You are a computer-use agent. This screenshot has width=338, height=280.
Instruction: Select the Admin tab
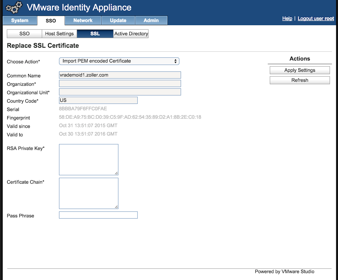click(151, 20)
